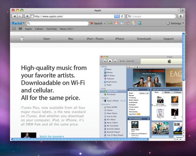This screenshot has width=196, height=156.
Task: Show bookmarks with the open book icon
Action: (14, 29)
